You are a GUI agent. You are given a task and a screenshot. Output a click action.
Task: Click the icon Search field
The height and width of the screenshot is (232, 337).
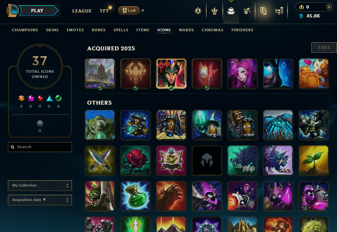click(40, 147)
